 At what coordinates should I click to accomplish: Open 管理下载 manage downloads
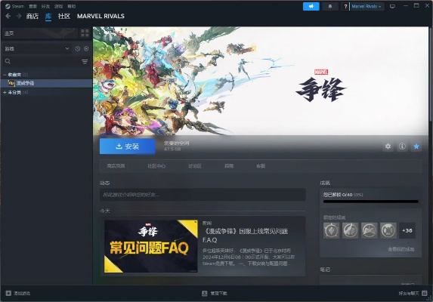click(x=215, y=293)
